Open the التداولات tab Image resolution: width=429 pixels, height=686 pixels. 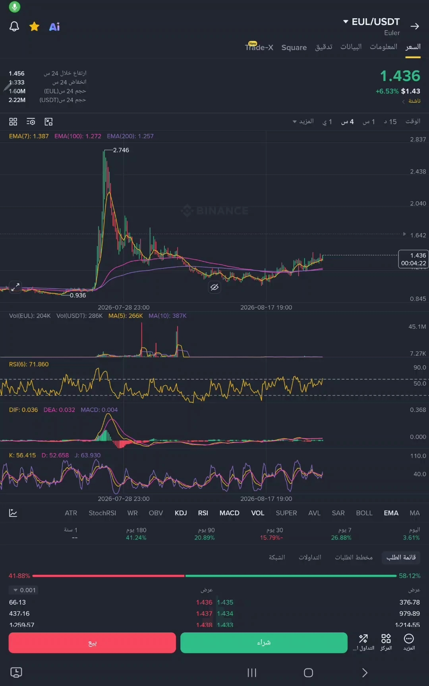pos(310,557)
